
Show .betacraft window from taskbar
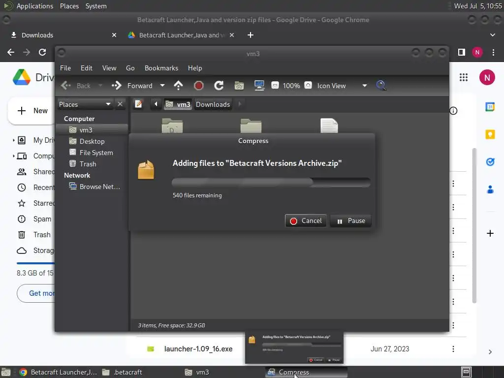coord(122,372)
